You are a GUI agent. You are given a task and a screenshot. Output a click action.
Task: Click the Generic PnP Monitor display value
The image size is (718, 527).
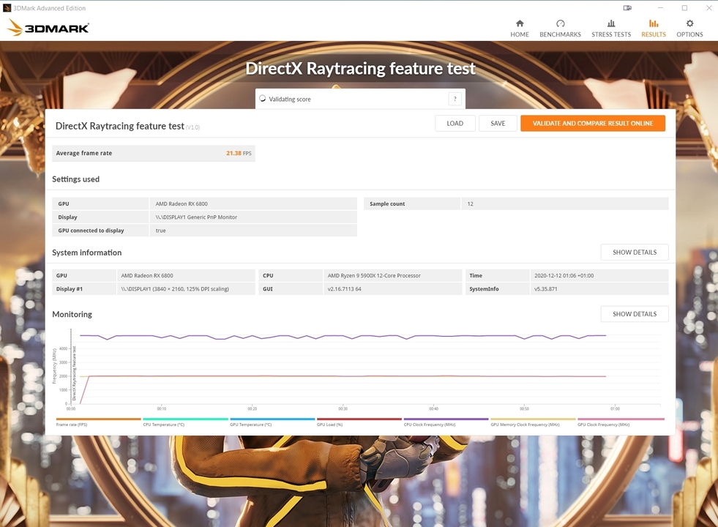(x=196, y=217)
